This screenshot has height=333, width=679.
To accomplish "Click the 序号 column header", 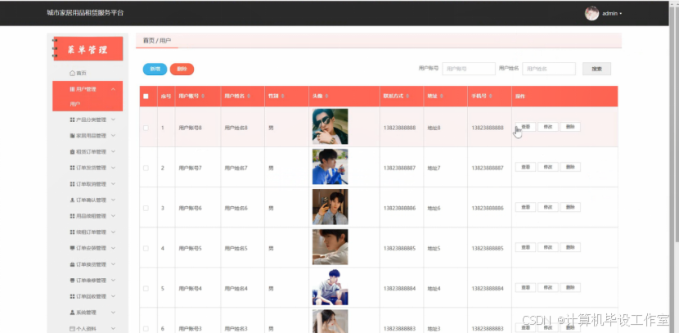I will coord(166,97).
